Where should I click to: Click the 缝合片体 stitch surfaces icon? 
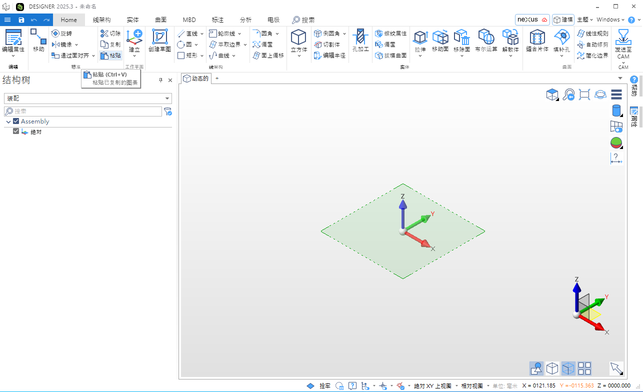click(x=537, y=39)
